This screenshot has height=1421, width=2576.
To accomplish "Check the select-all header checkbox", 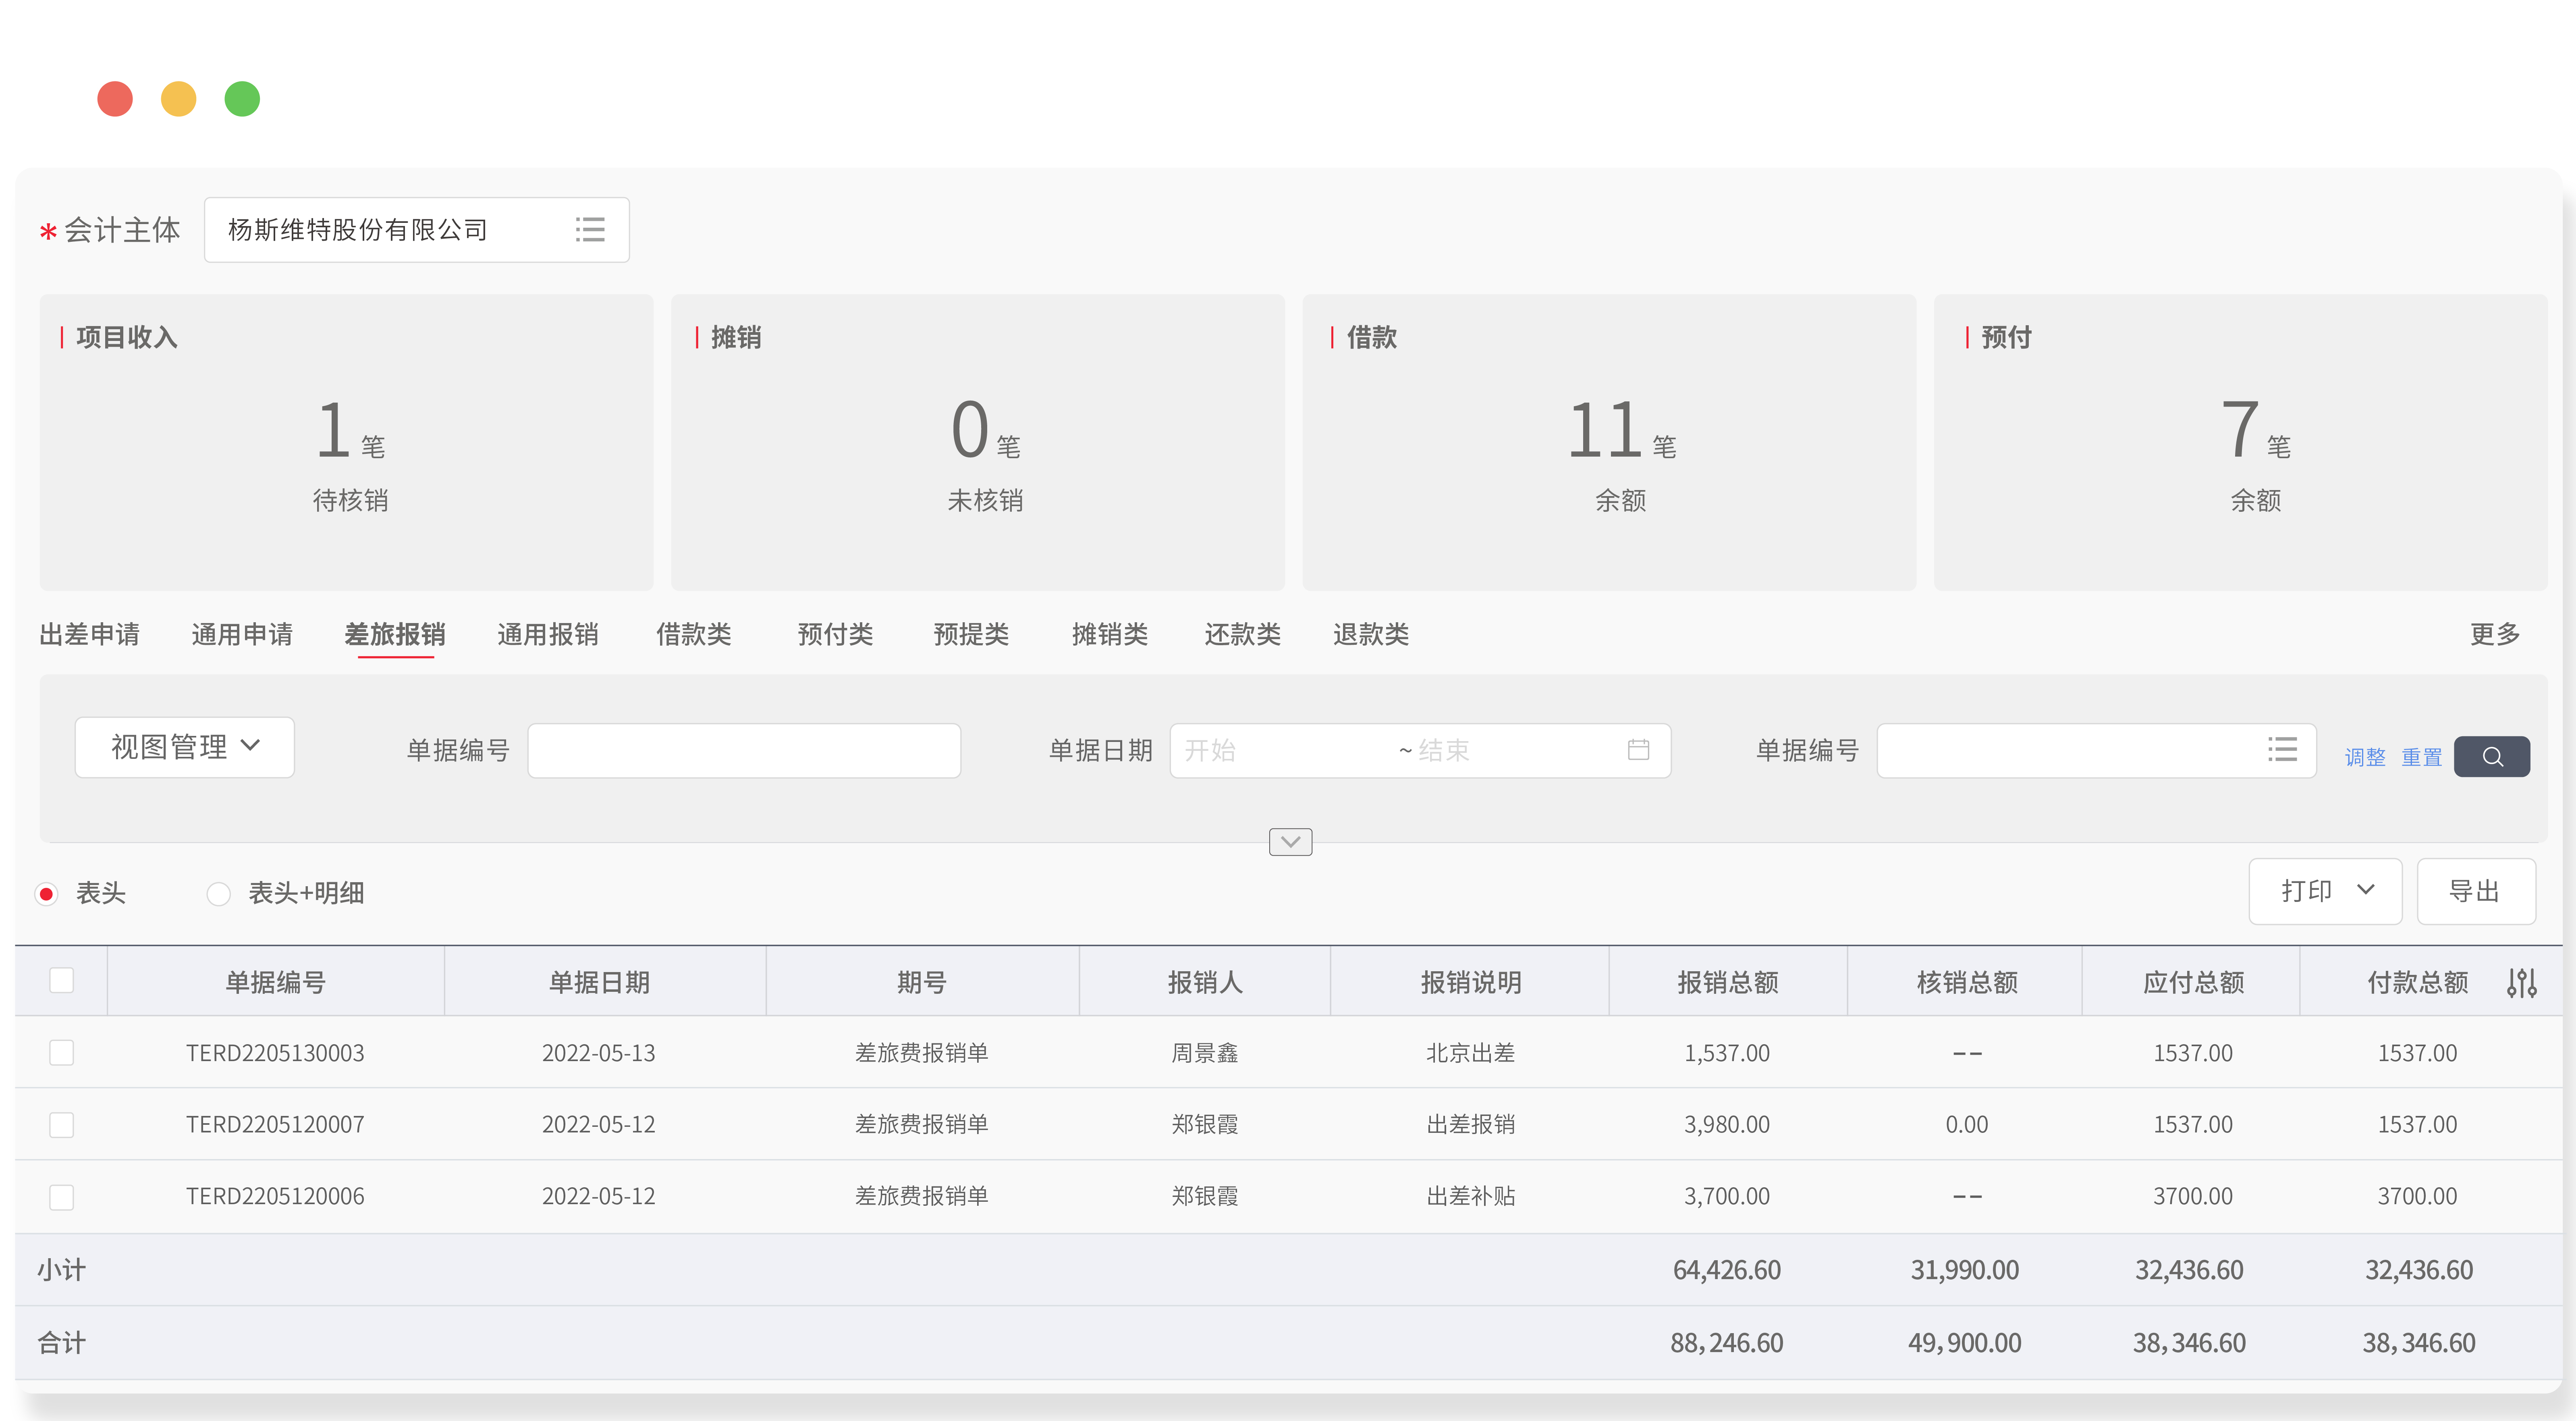I will [x=62, y=980].
